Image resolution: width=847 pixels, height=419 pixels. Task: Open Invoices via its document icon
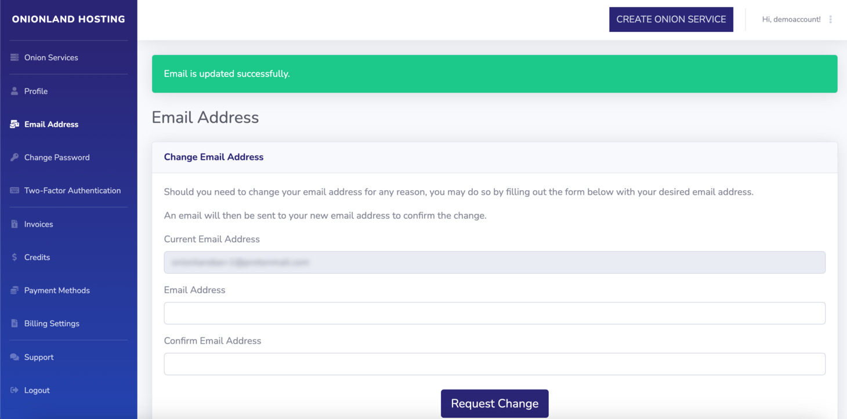[13, 224]
